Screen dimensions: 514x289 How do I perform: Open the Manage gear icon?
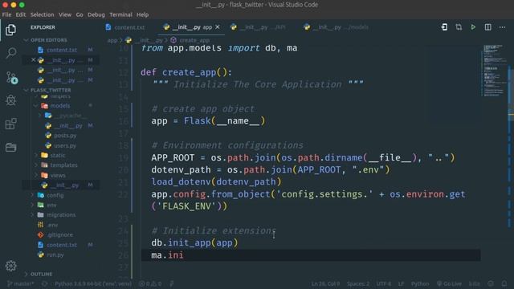10,266
